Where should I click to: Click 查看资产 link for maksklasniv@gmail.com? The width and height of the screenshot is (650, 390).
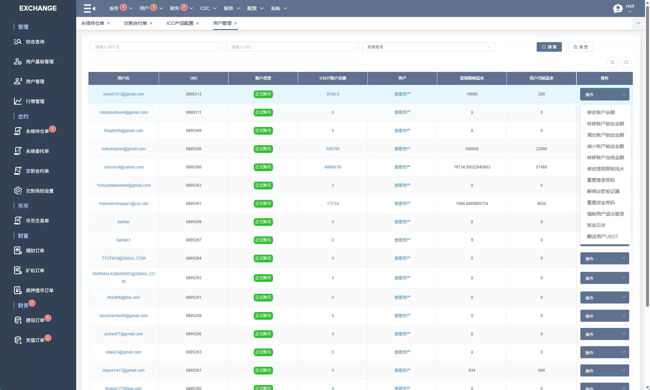[x=402, y=149]
